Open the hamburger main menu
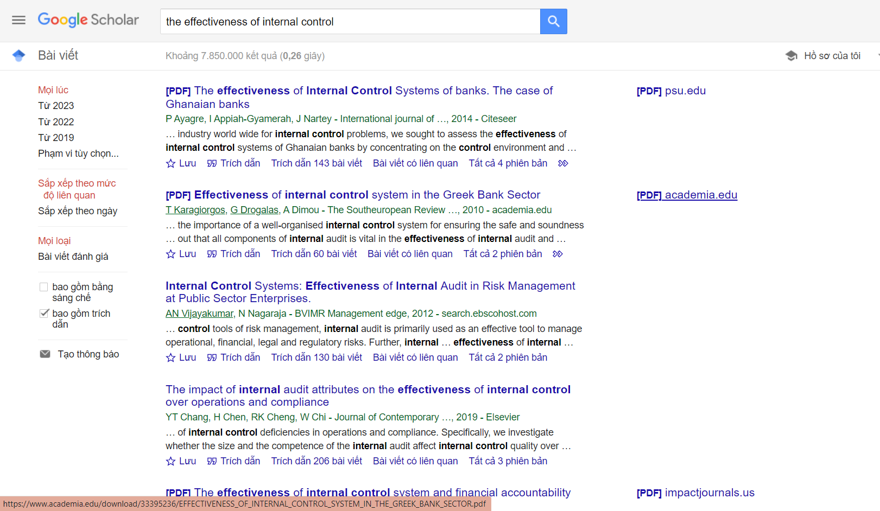This screenshot has width=880, height=511. (x=18, y=20)
